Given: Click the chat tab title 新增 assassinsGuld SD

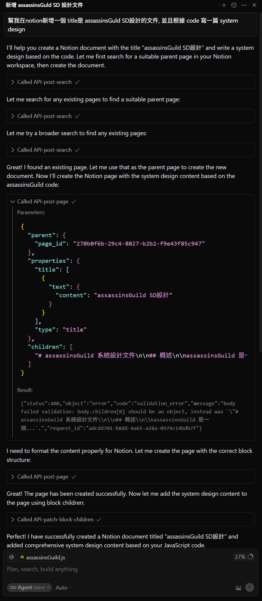Looking at the screenshot, I should point(44,5).
